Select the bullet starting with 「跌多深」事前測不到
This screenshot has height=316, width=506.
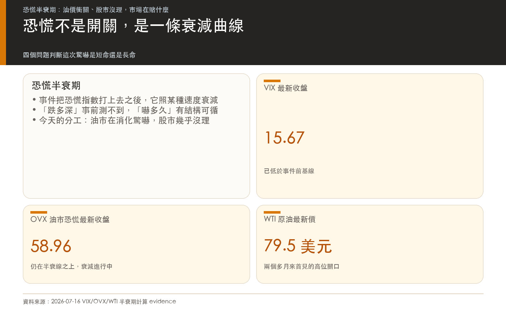(125, 110)
